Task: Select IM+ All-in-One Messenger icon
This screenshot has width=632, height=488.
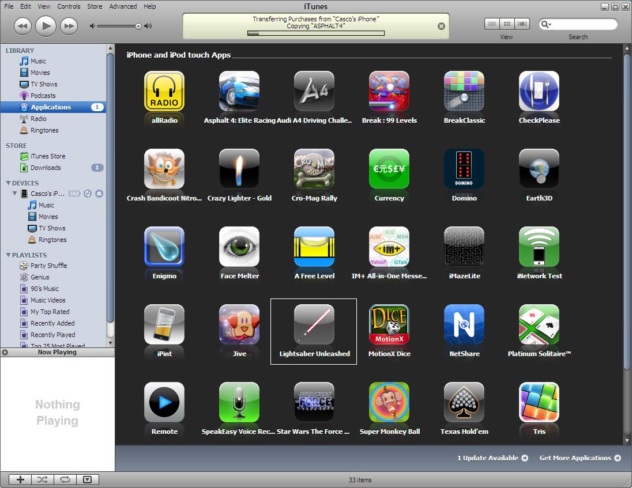Action: pyautogui.click(x=389, y=247)
